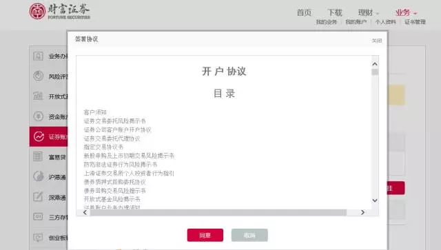This screenshot has height=250, width=441.
Task: Click the 目录 heading
Action: (x=224, y=94)
